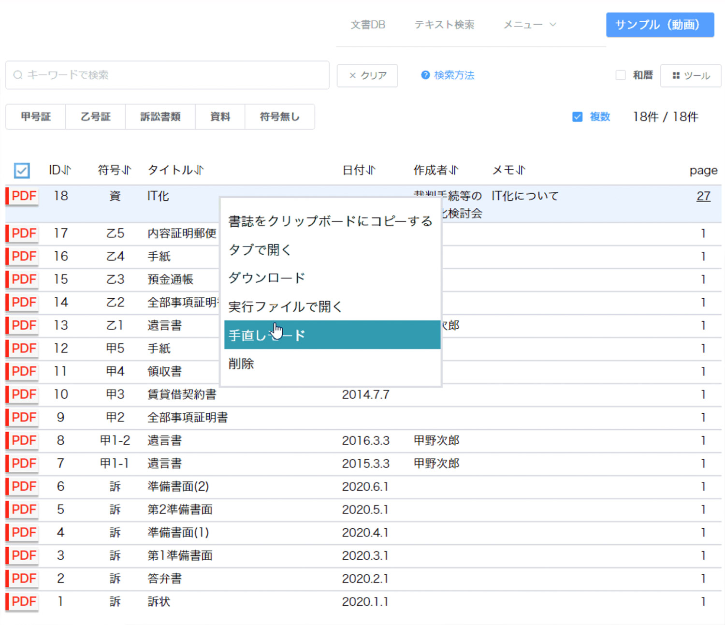725x625 pixels.
Task: Enable the 和暦 checkbox
Action: click(621, 75)
